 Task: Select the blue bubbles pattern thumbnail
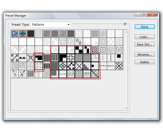[15, 34]
